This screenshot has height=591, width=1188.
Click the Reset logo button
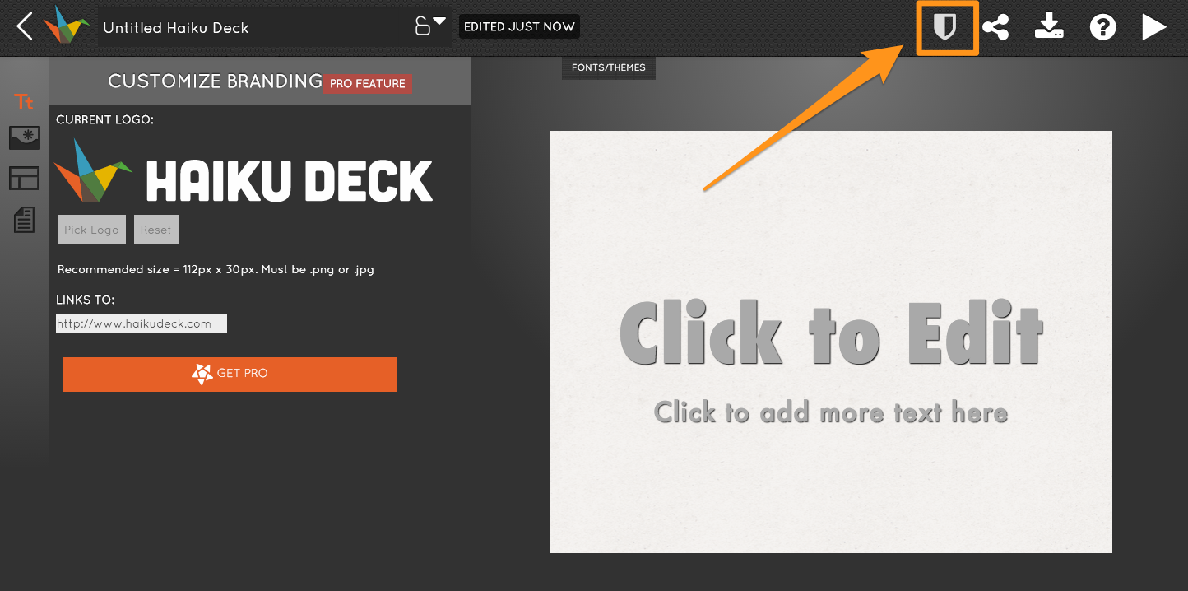click(x=155, y=230)
